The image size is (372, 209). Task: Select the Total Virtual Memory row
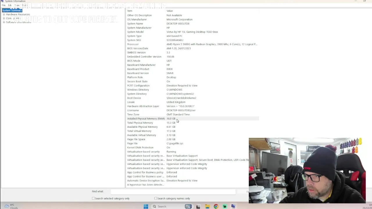192,131
